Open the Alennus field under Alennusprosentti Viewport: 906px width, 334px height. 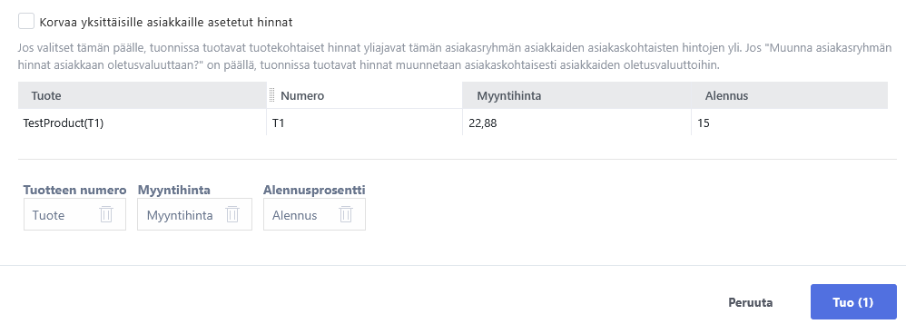314,214
